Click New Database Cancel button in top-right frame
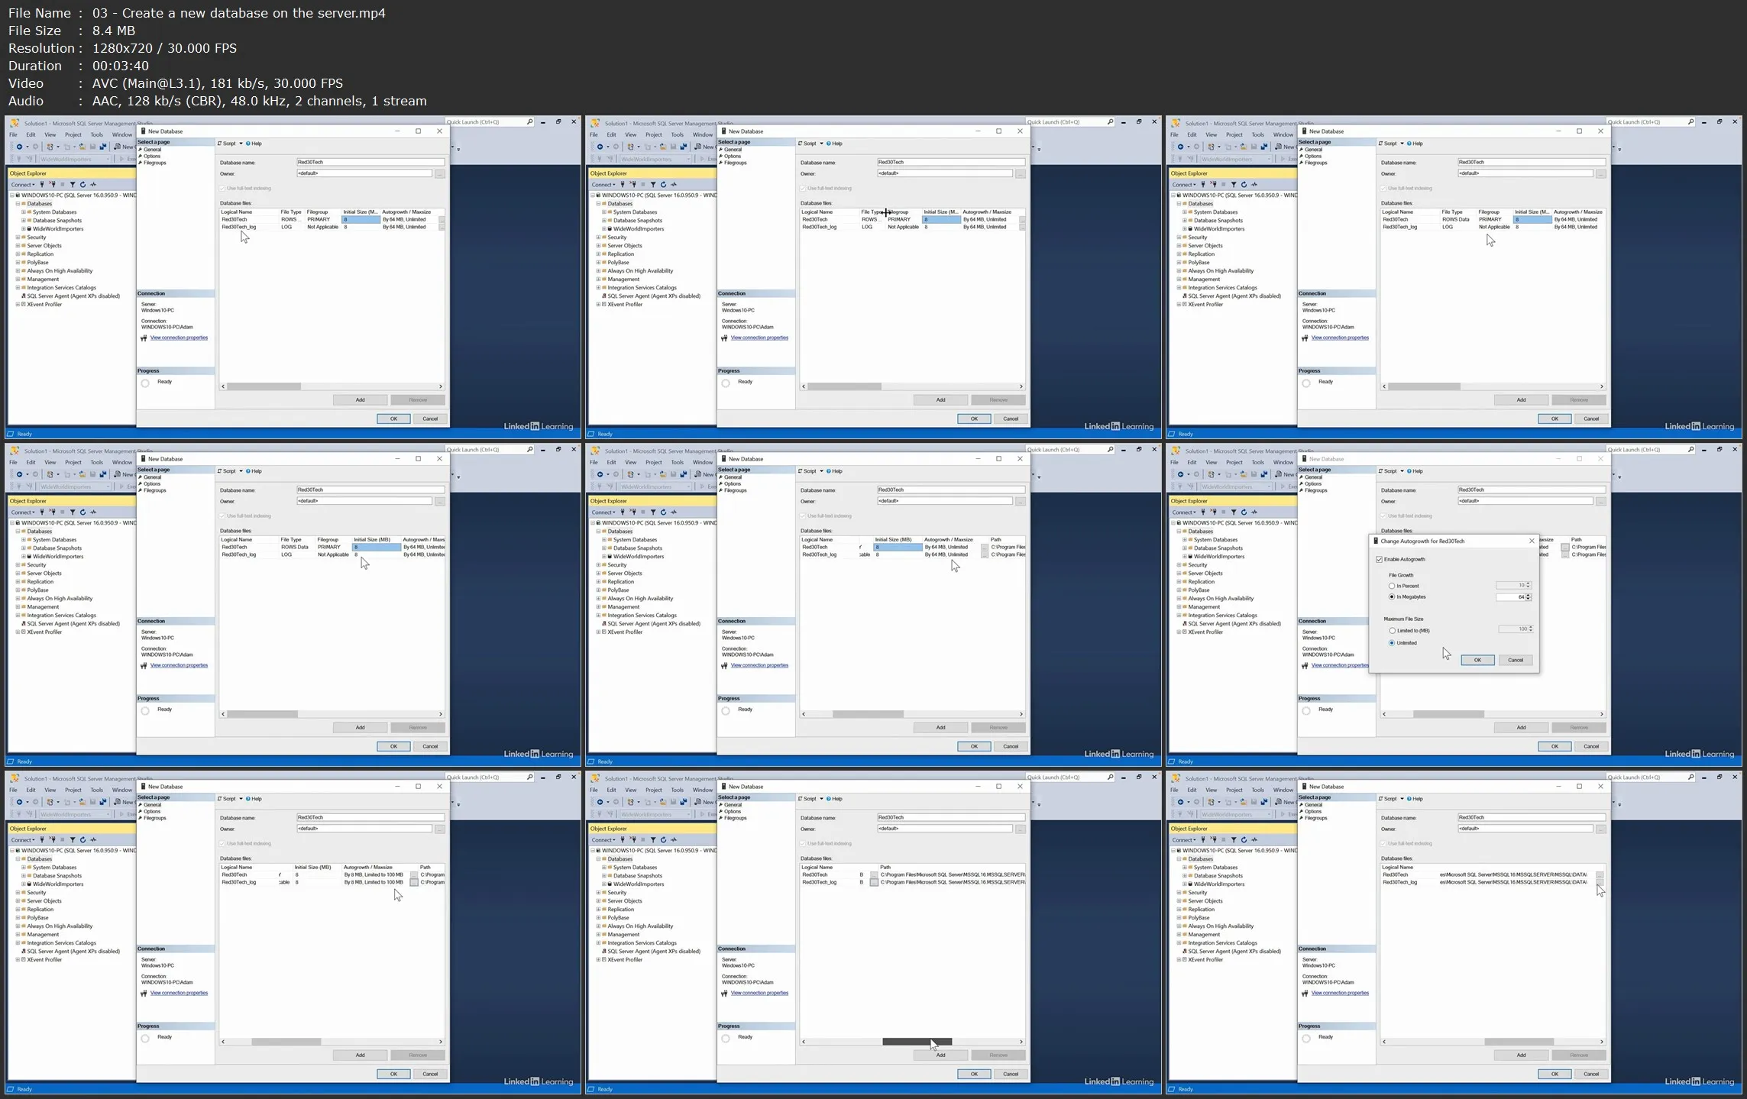The height and width of the screenshot is (1099, 1747). (1591, 419)
